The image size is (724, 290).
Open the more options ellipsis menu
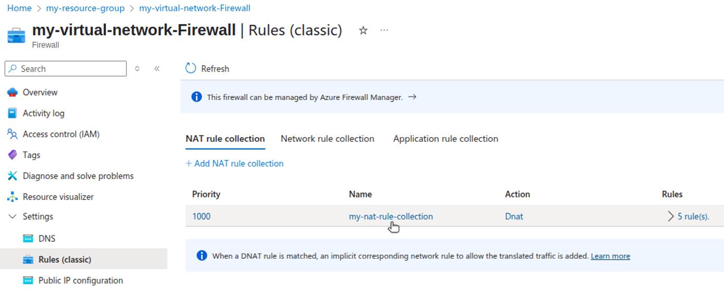(x=384, y=30)
